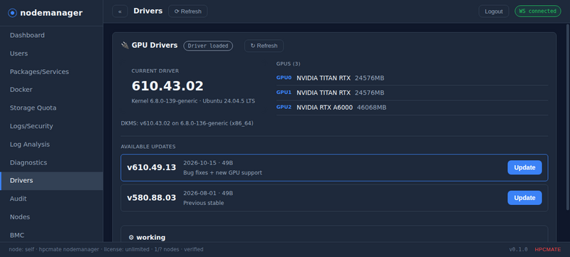
Task: Click the v580.88.03 version label
Action: pos(151,198)
